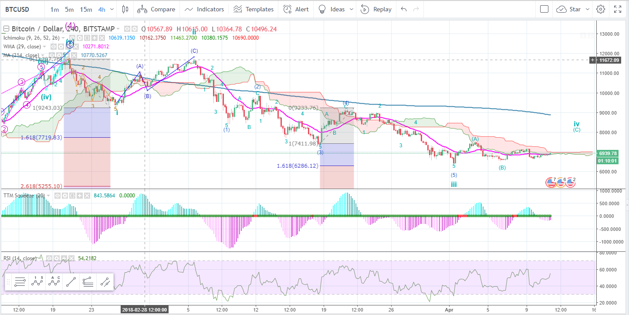Open chart layout selector square icon
Image resolution: width=629 pixels, height=315 pixels.
point(544,9)
